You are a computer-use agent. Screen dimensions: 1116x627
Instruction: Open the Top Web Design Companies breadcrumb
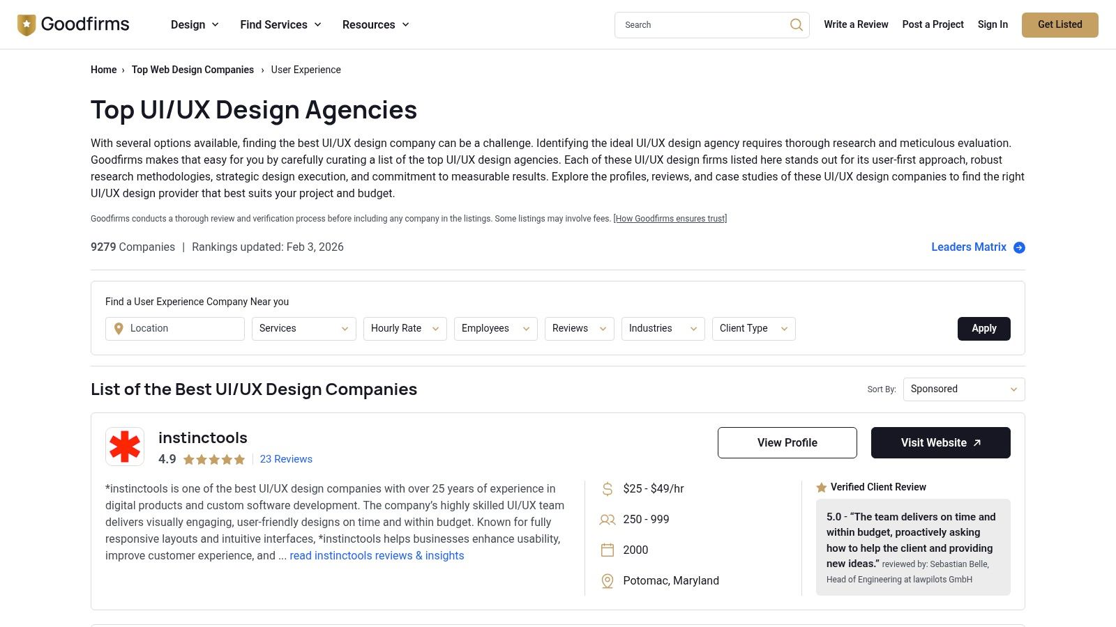[193, 70]
